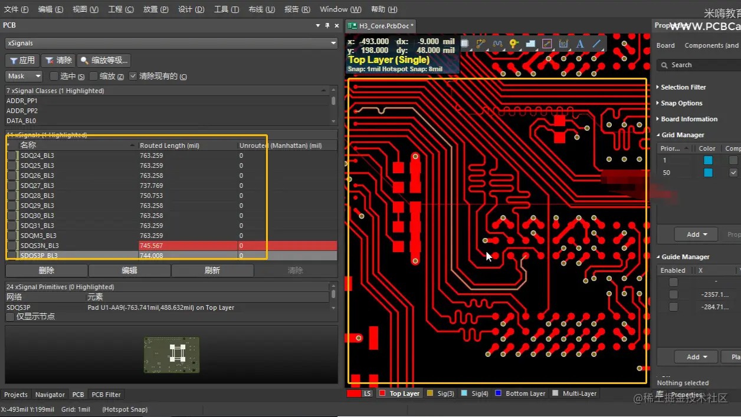This screenshot has width=741, height=417.
Task: Click the 删除 delete button
Action: (47, 270)
